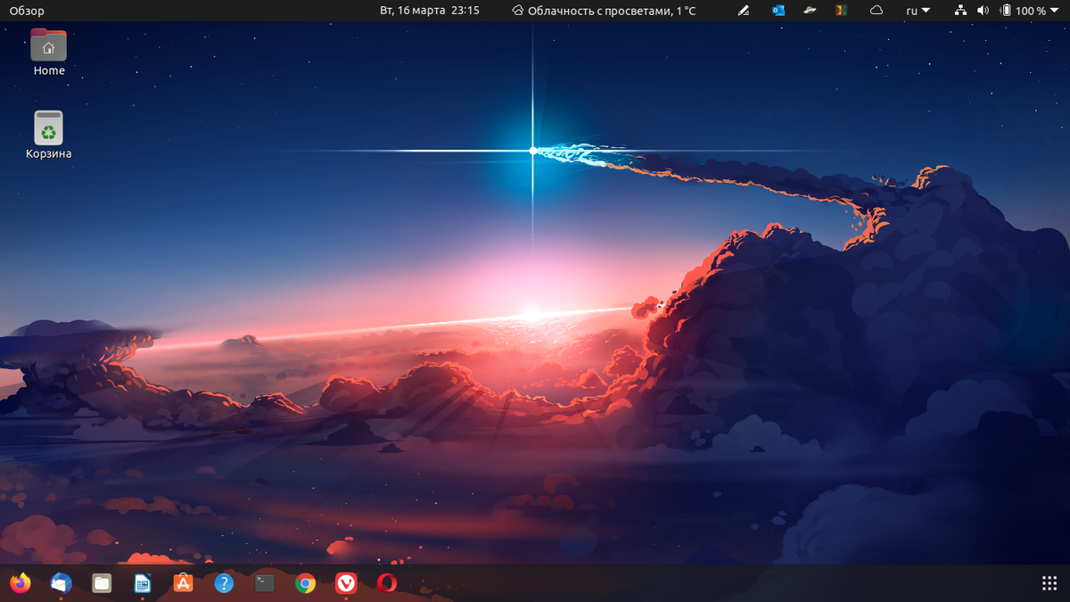Image resolution: width=1070 pixels, height=602 pixels.
Task: Open Google Chrome from dock
Action: tap(305, 583)
